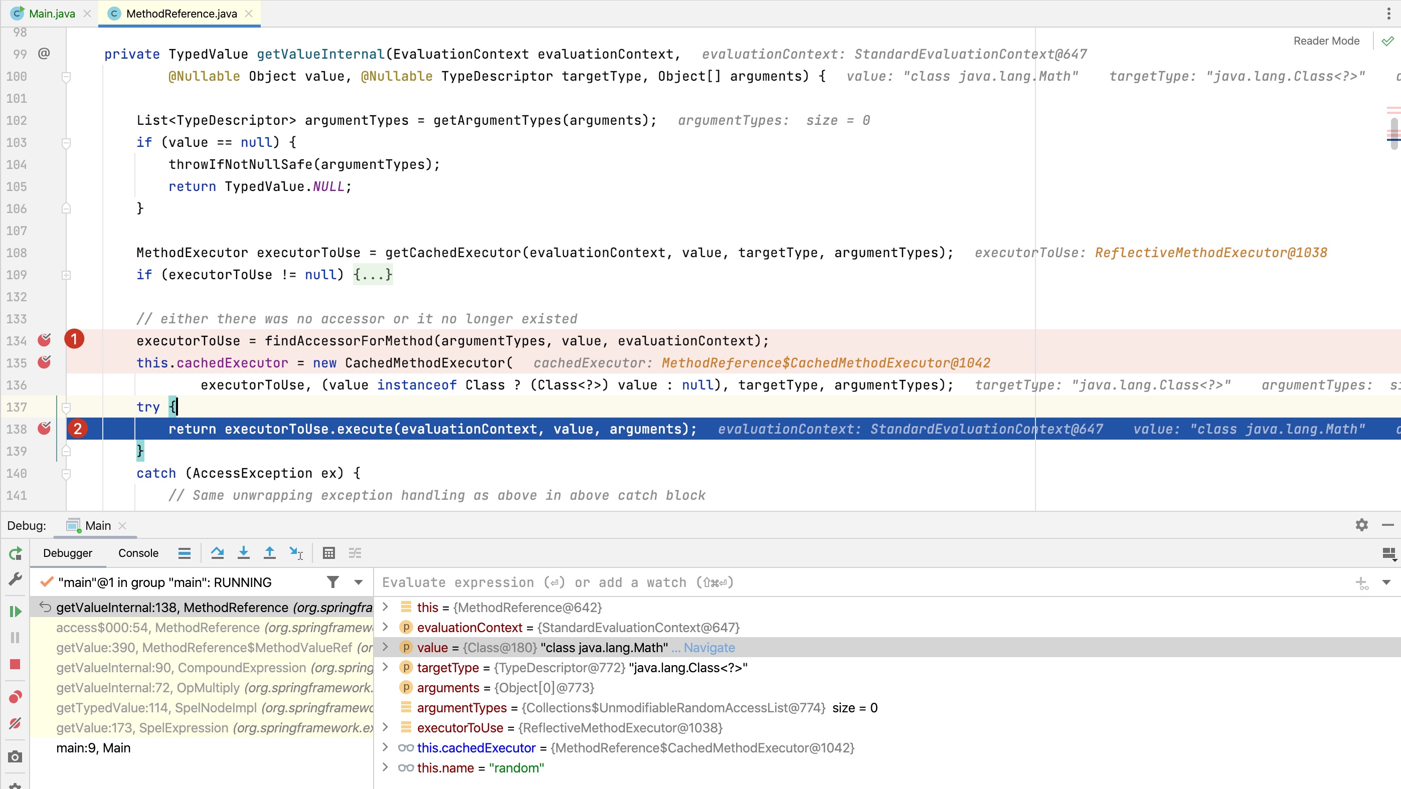
Task: Open the Filter frames funnel icon
Action: pos(333,582)
